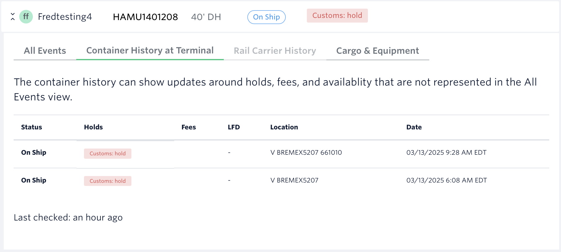
Task: Select Container History at Terminal tab
Action: 150,50
